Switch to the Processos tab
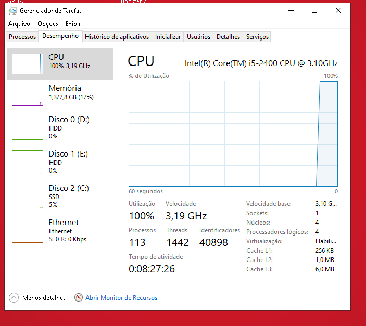 (x=22, y=37)
